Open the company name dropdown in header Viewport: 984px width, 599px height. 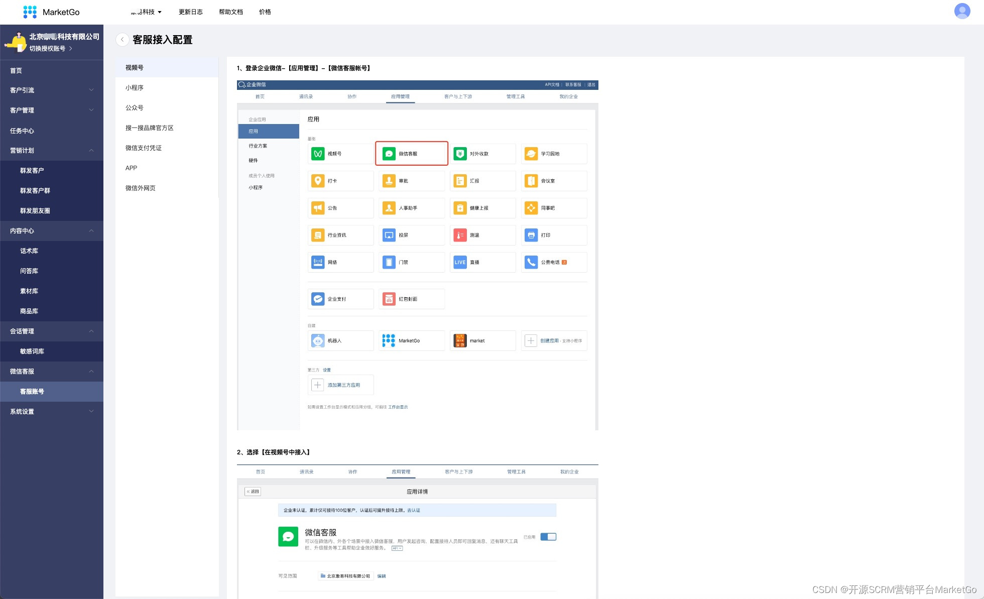(147, 12)
